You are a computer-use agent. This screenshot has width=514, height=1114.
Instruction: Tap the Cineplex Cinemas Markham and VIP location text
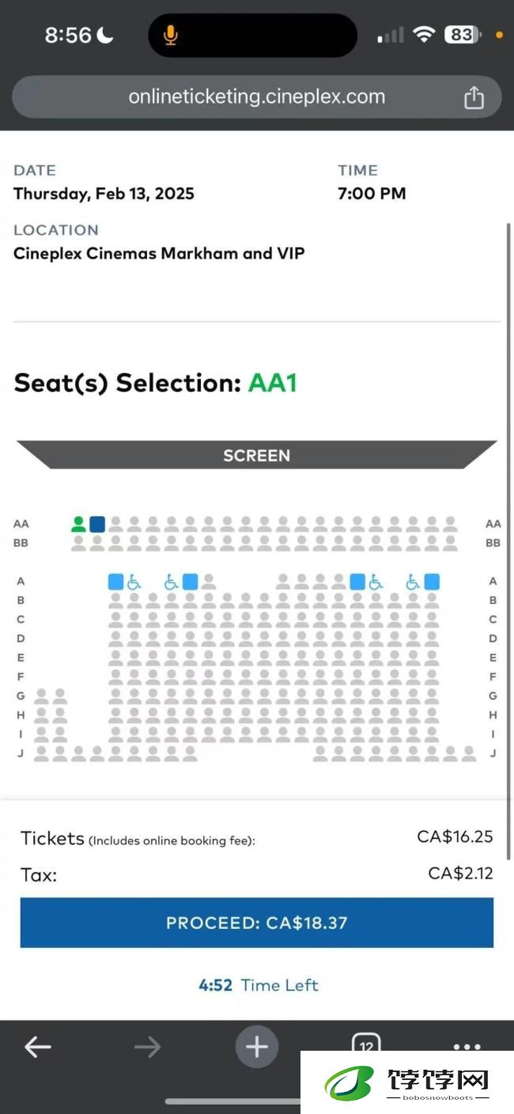point(159,254)
